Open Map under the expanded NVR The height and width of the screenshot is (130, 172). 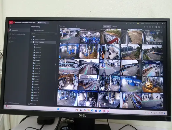[x=36, y=45]
